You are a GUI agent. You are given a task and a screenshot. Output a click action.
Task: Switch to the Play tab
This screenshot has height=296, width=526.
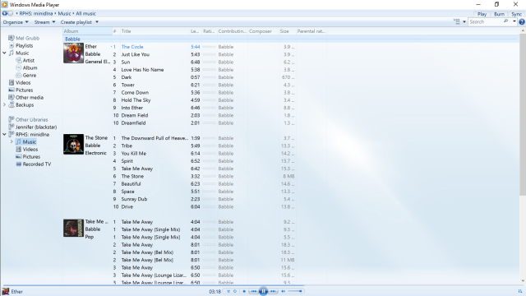(482, 14)
